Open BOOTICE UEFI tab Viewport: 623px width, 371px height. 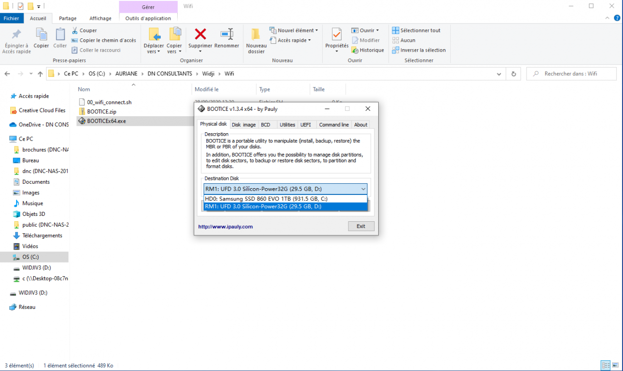pyautogui.click(x=306, y=124)
